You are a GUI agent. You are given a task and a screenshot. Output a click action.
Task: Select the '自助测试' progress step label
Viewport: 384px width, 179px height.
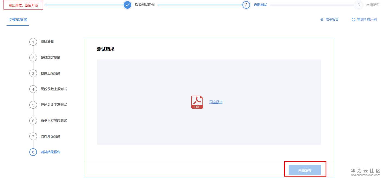click(260, 5)
